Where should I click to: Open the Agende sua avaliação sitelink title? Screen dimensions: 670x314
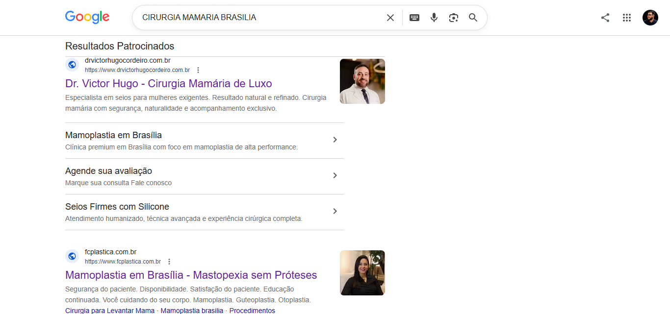pyautogui.click(x=108, y=171)
